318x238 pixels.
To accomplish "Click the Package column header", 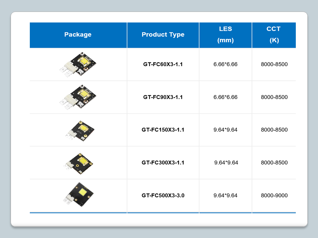I will click(x=78, y=35).
